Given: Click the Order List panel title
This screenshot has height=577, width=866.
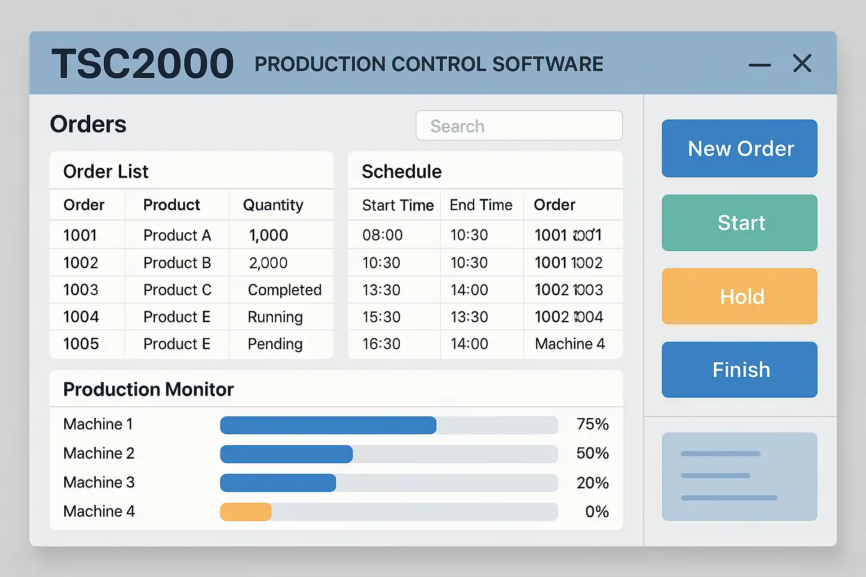Looking at the screenshot, I should click(106, 171).
